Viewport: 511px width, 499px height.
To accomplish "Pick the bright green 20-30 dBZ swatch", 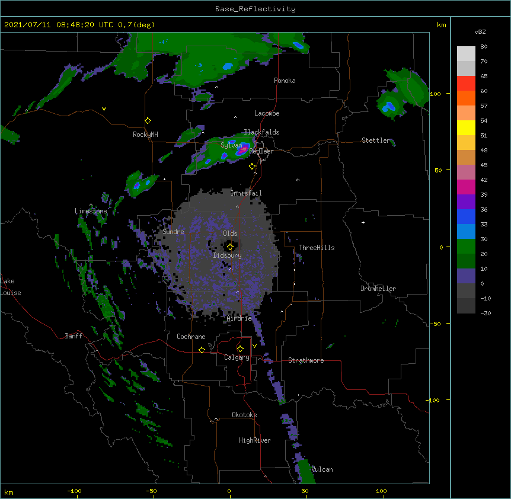I will coord(466,247).
